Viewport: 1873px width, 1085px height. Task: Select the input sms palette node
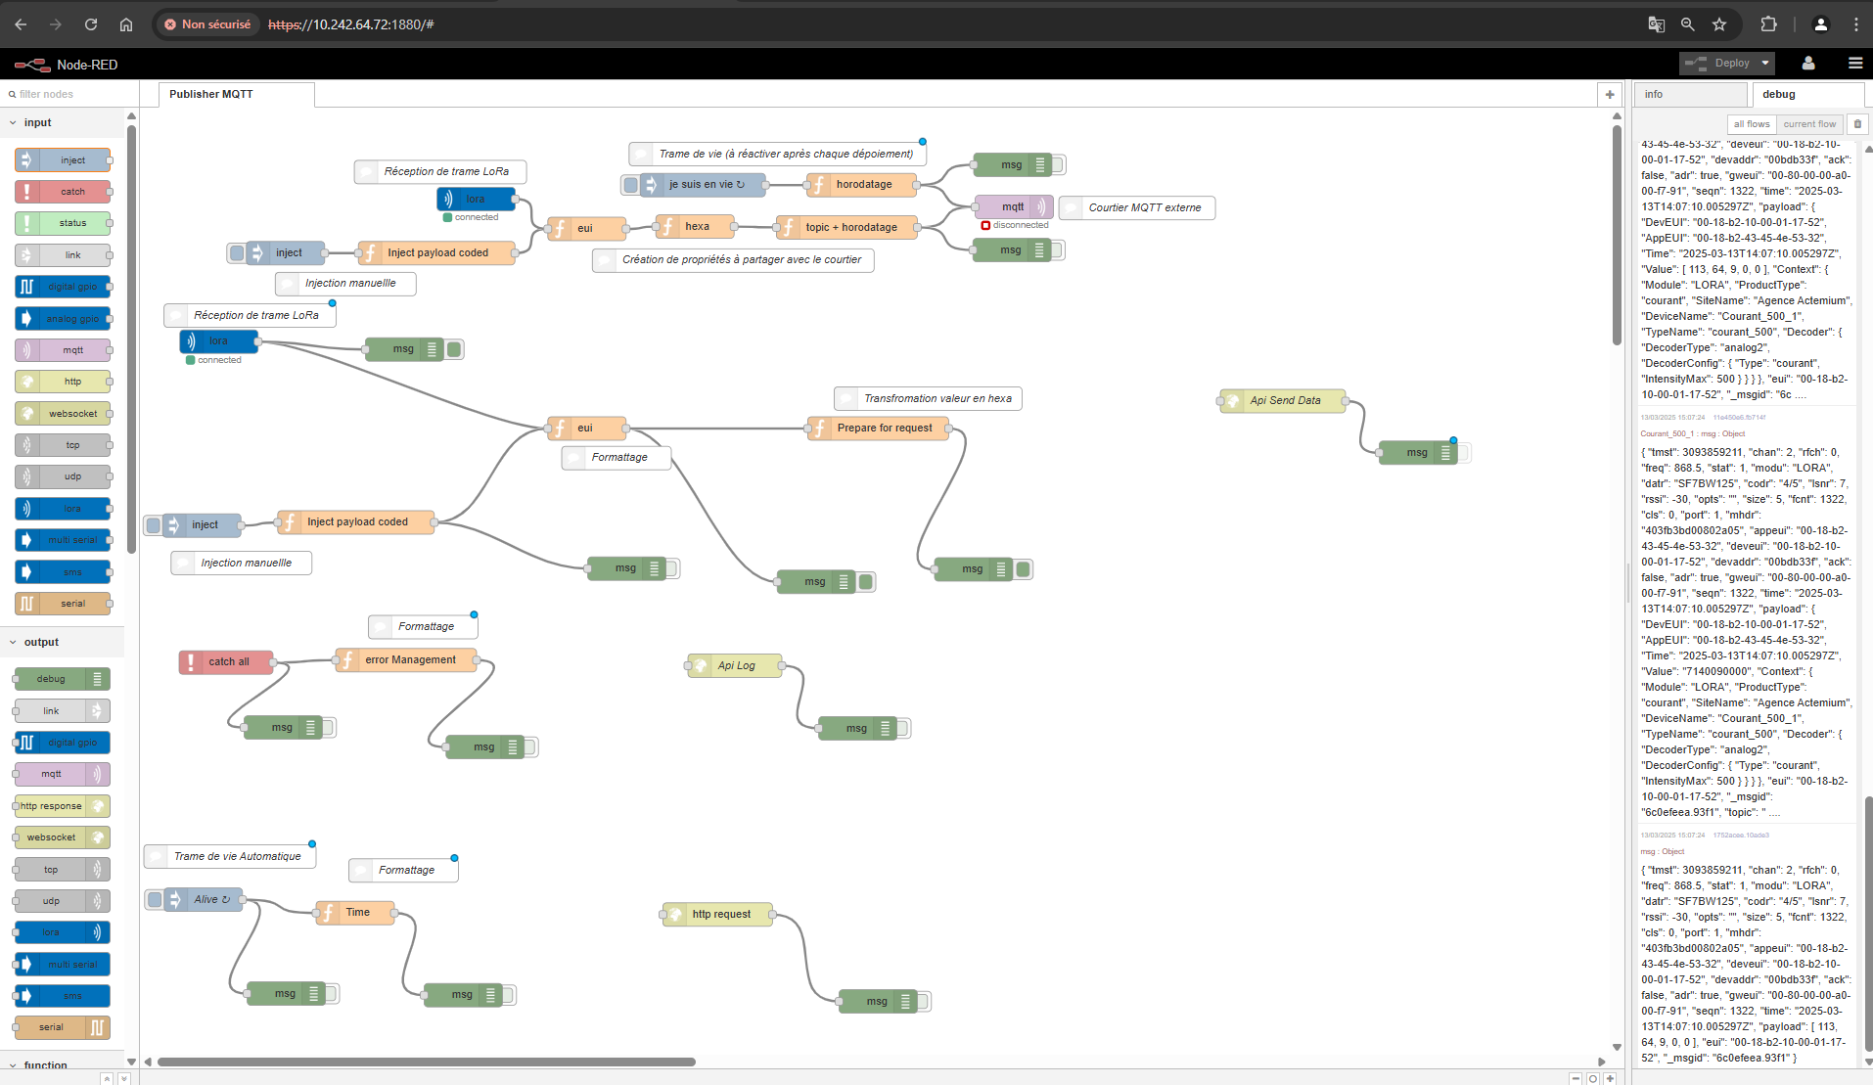coord(63,572)
